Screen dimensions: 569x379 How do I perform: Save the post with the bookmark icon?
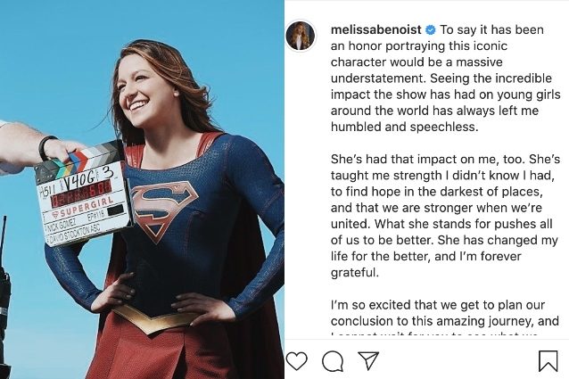548,360
